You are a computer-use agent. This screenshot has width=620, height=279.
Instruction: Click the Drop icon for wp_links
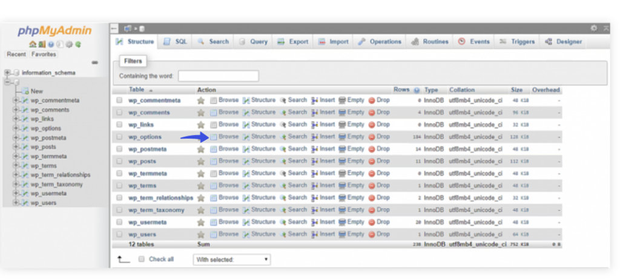(372, 125)
